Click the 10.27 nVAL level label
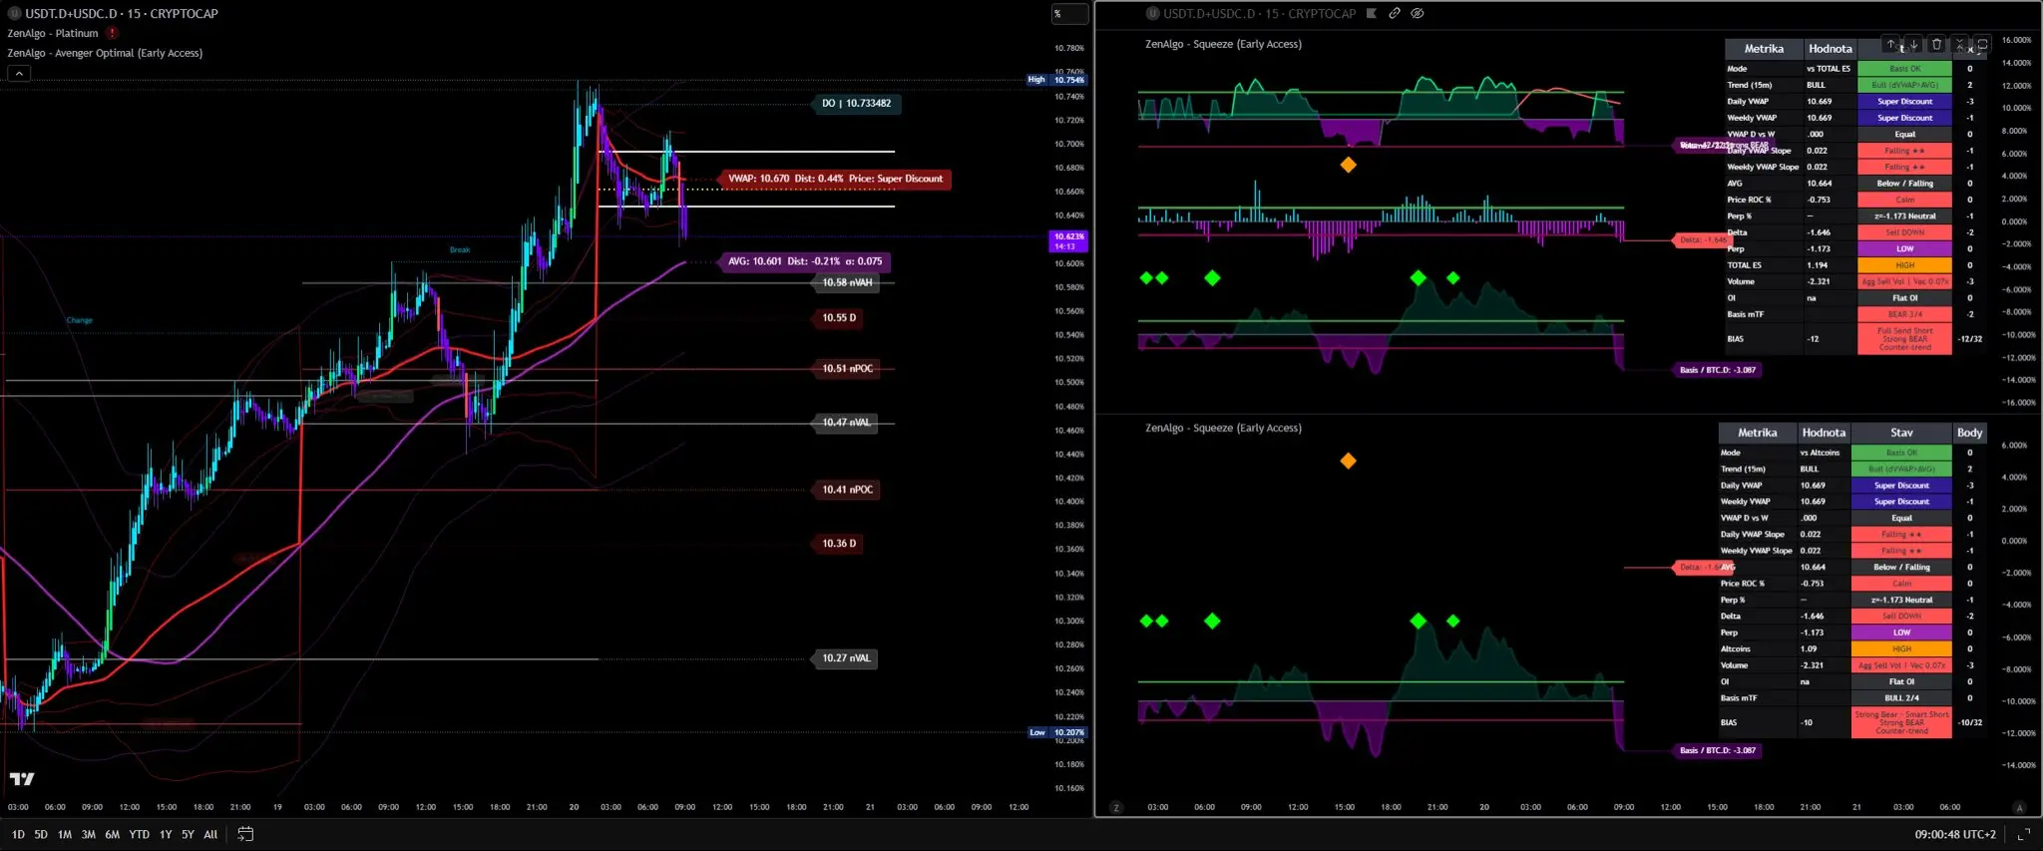2043x851 pixels. pyautogui.click(x=846, y=657)
